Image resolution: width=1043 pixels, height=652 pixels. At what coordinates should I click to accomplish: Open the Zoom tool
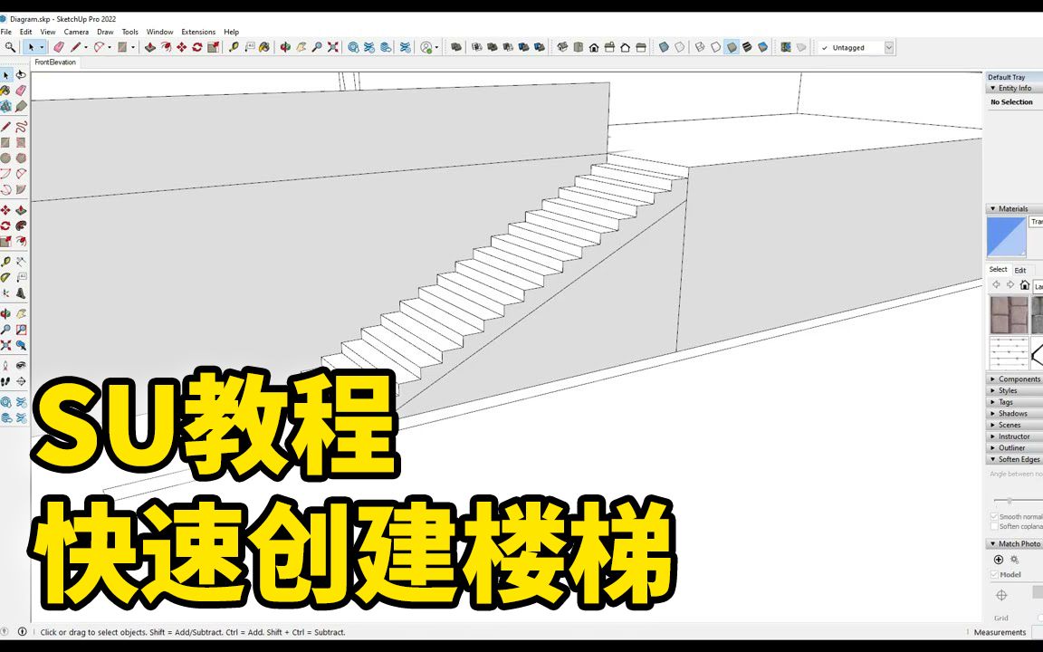[9, 329]
